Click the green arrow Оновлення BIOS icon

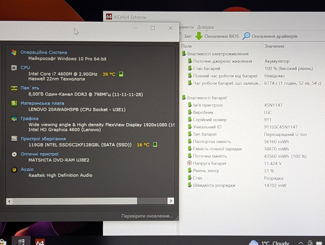199,36
